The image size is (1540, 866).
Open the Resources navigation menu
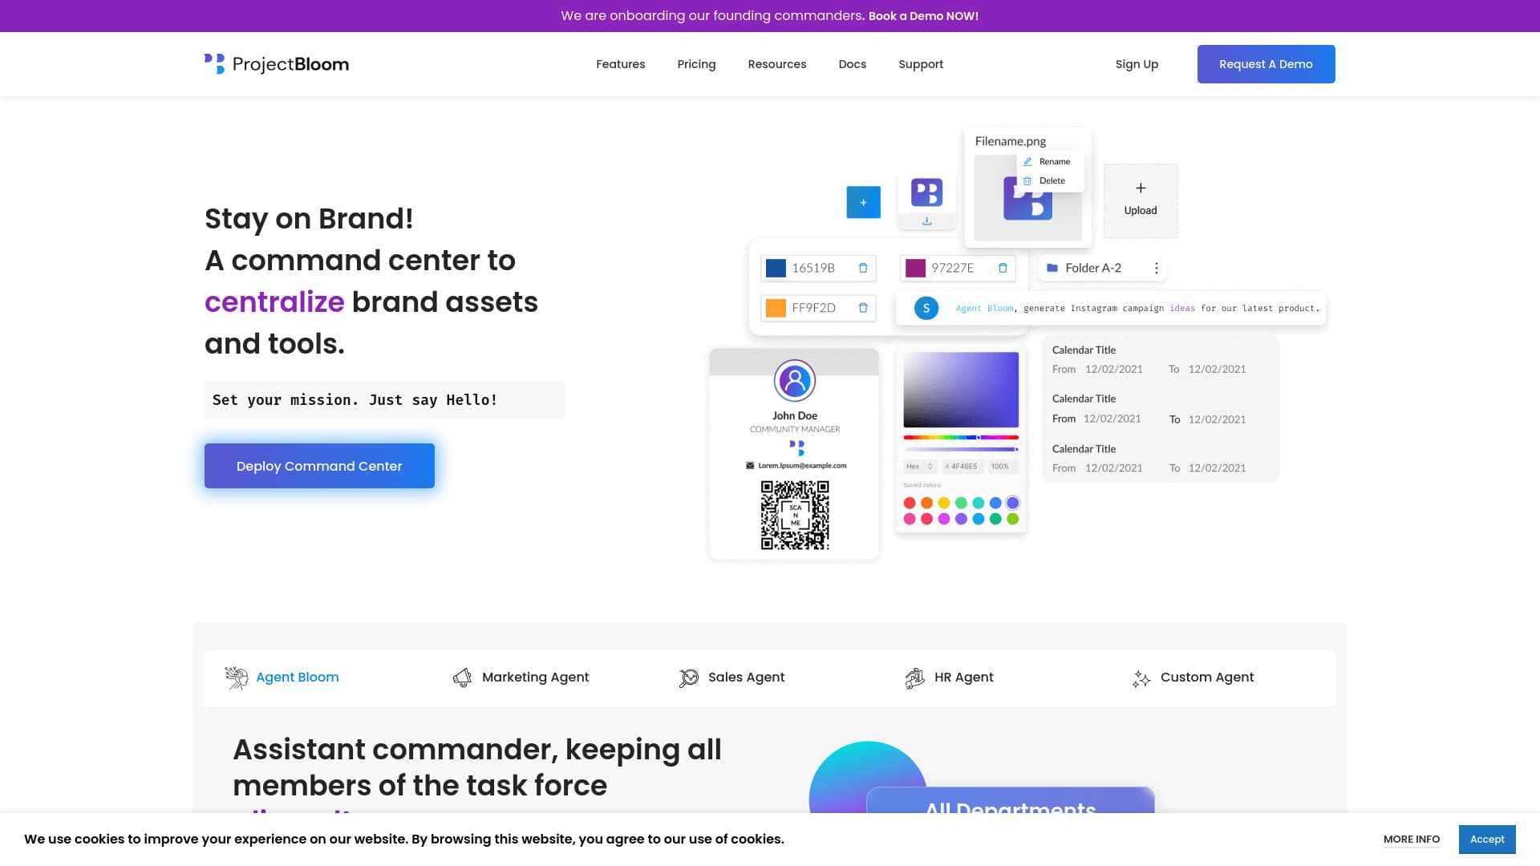(776, 64)
